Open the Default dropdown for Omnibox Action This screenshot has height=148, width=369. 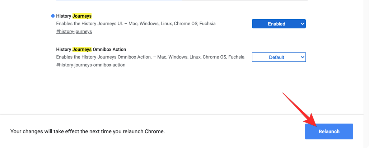[x=279, y=57]
